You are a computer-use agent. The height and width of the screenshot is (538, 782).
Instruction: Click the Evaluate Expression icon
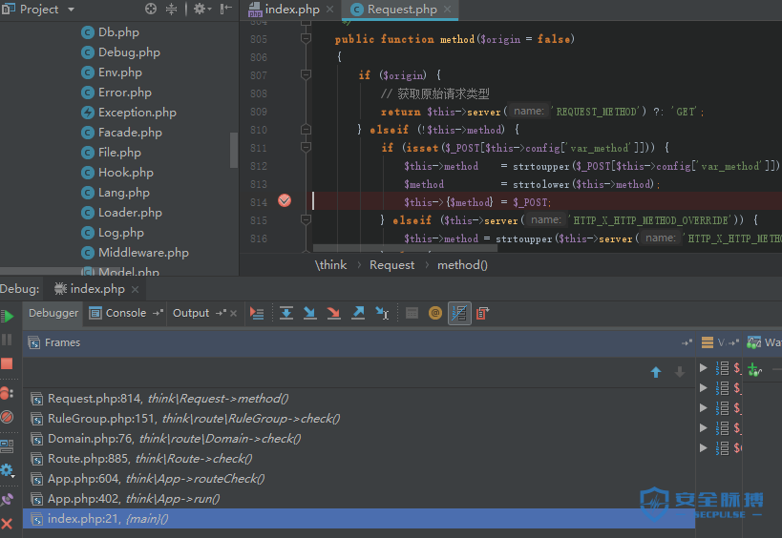point(412,313)
